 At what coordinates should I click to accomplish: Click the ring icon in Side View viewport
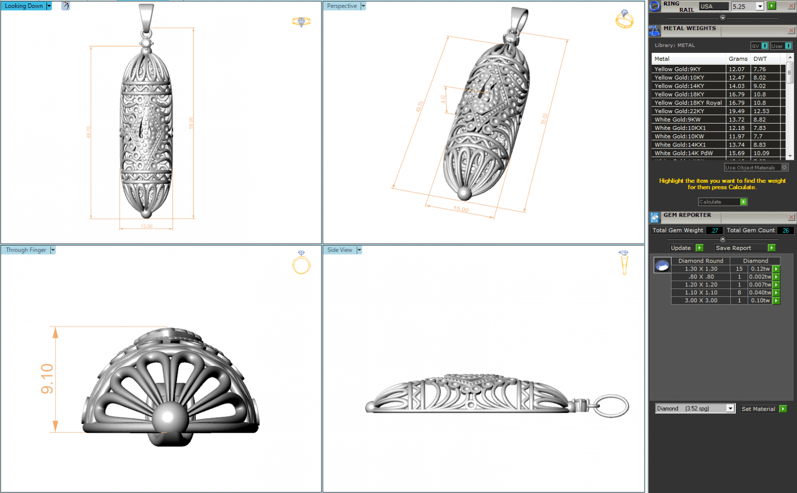click(x=624, y=262)
